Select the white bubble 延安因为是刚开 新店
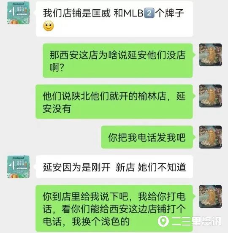228x233 pixels. coord(114,167)
